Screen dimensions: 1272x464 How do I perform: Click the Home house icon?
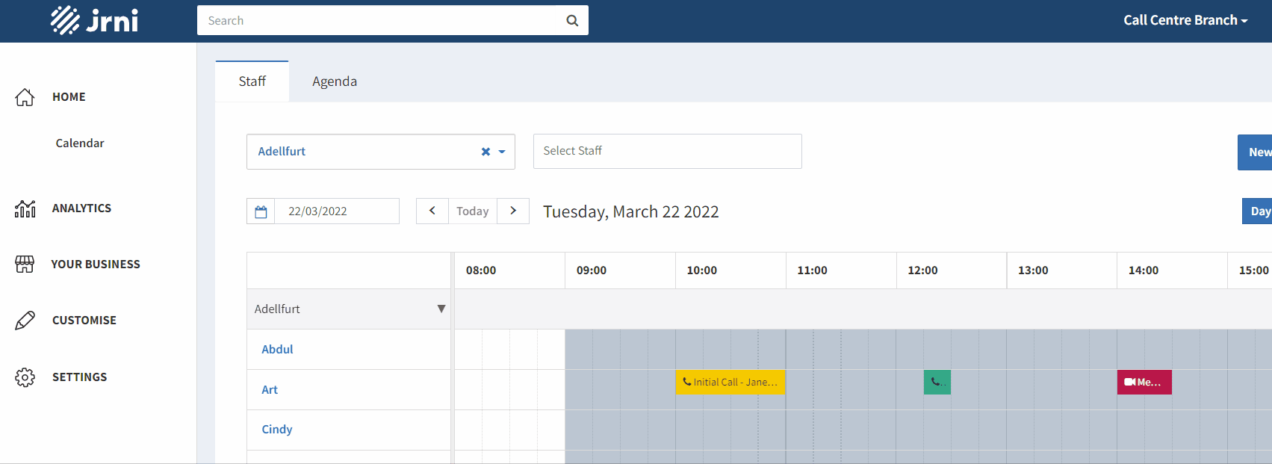coord(25,97)
